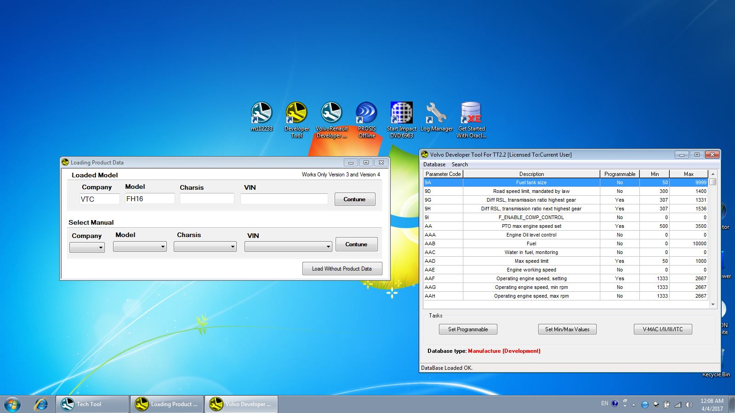This screenshot has height=413, width=735.
Task: Select row AAG Operating engine speed min rpm
Action: click(x=565, y=287)
